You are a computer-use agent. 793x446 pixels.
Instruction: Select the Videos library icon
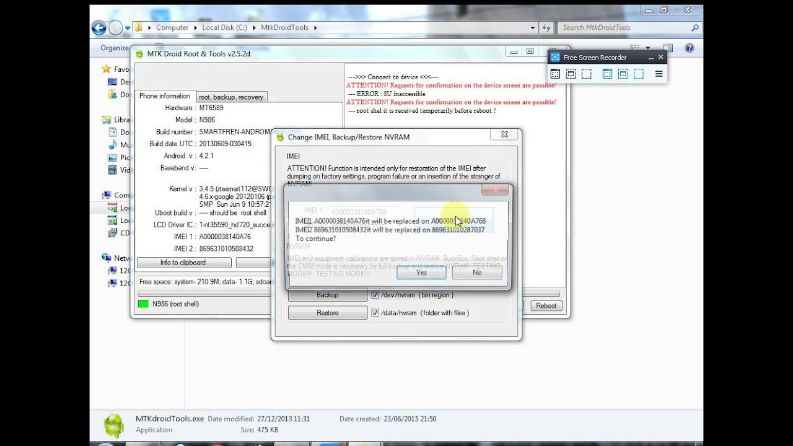click(112, 170)
